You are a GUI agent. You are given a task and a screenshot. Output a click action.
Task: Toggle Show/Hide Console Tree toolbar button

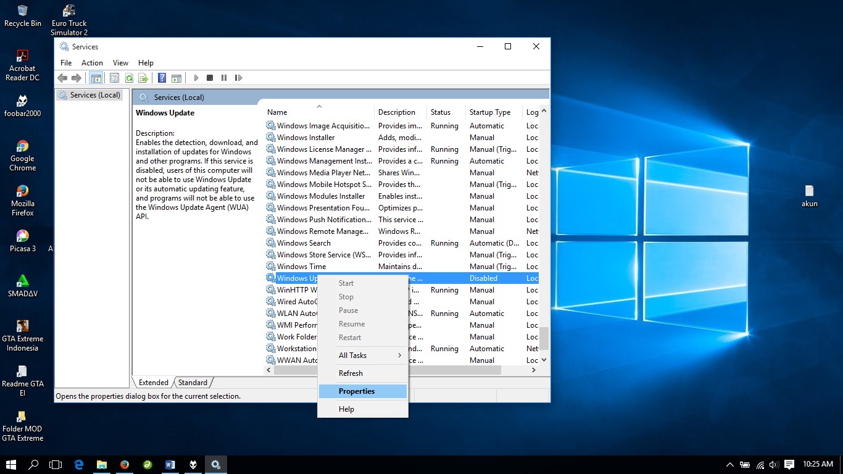(x=96, y=78)
